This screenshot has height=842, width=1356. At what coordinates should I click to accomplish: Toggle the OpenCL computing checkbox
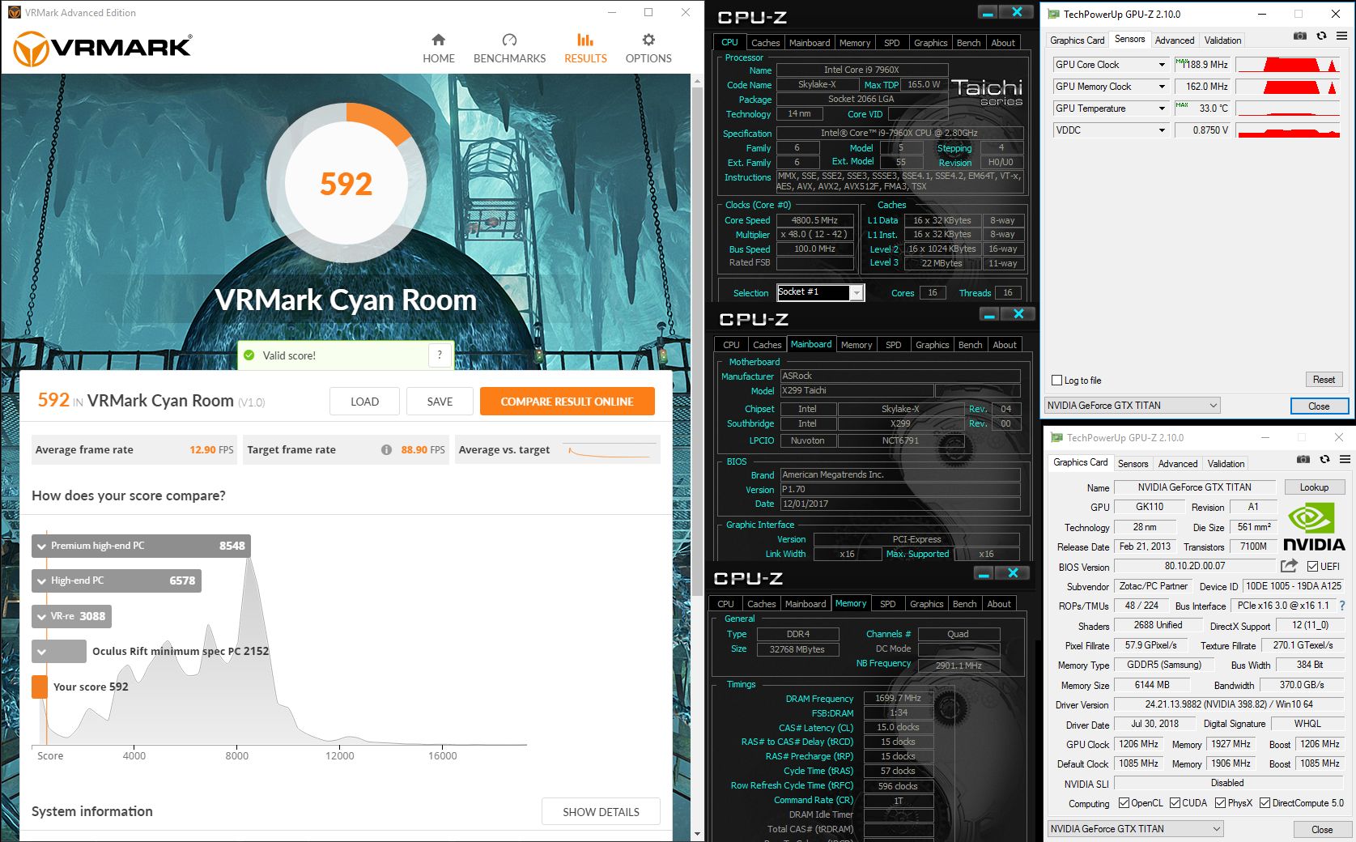point(1124,803)
